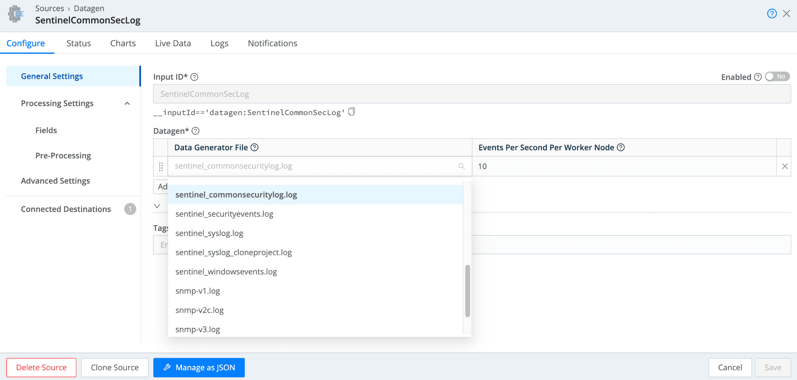This screenshot has height=380, width=797.
Task: Remove the datagen row with the X icon
Action: (785, 166)
